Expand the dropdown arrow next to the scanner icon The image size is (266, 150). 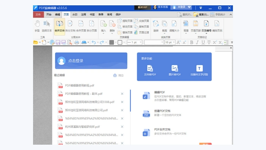(88, 43)
